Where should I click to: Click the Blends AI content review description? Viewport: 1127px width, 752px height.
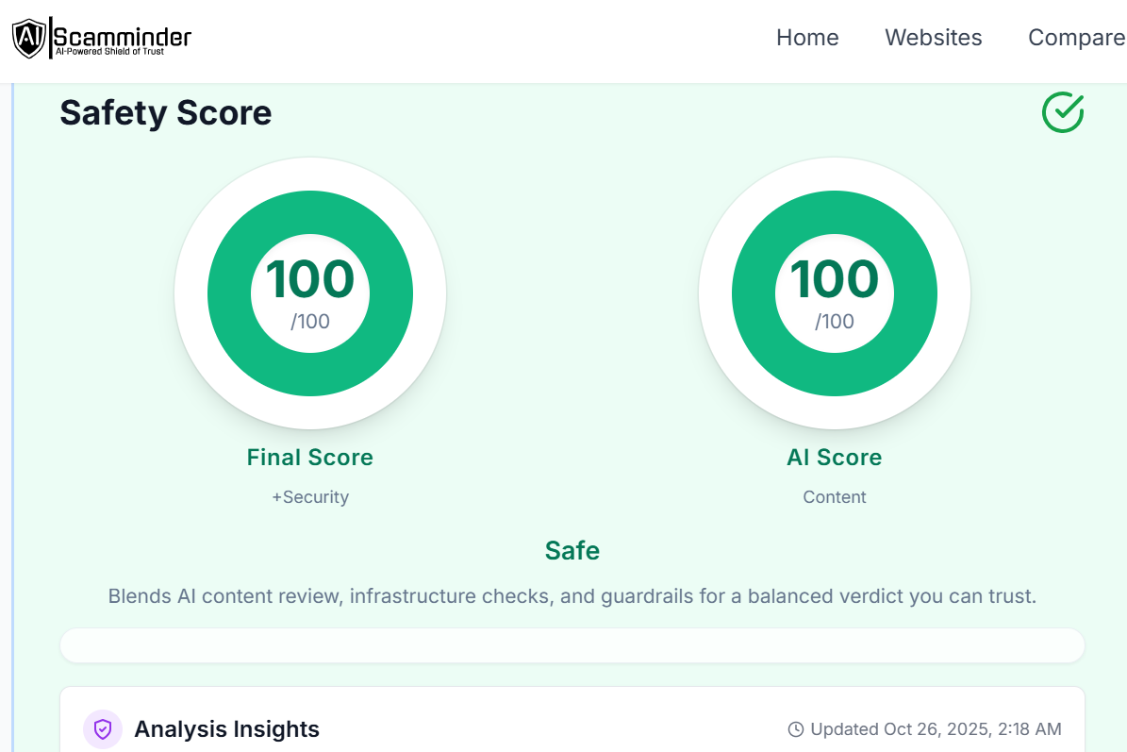coord(572,596)
